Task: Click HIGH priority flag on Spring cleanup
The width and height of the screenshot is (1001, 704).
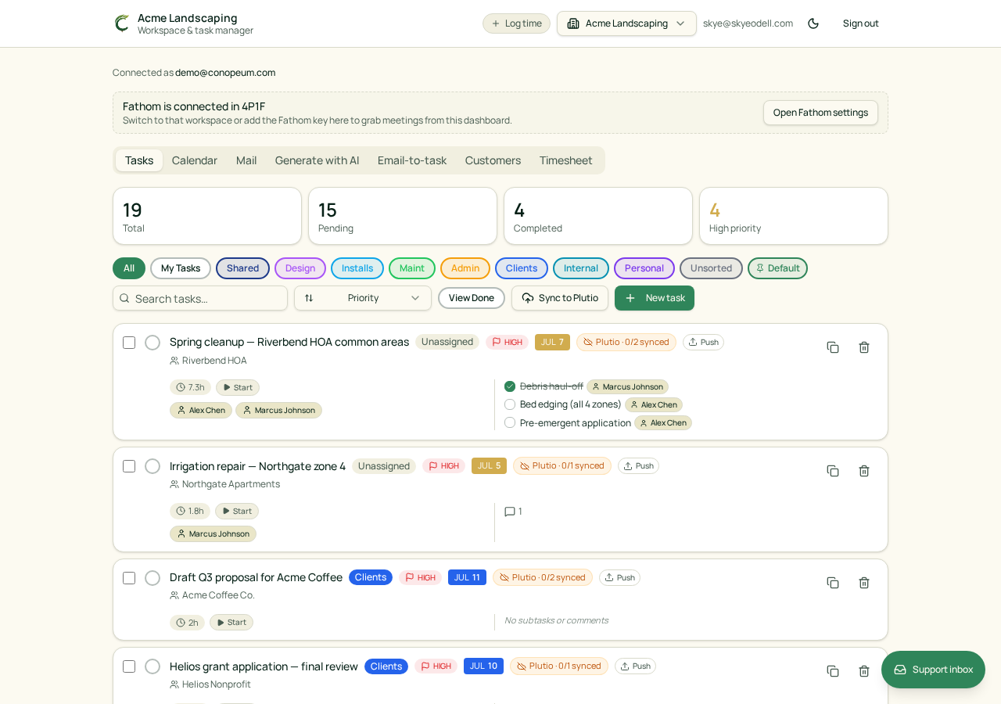Action: coord(507,342)
